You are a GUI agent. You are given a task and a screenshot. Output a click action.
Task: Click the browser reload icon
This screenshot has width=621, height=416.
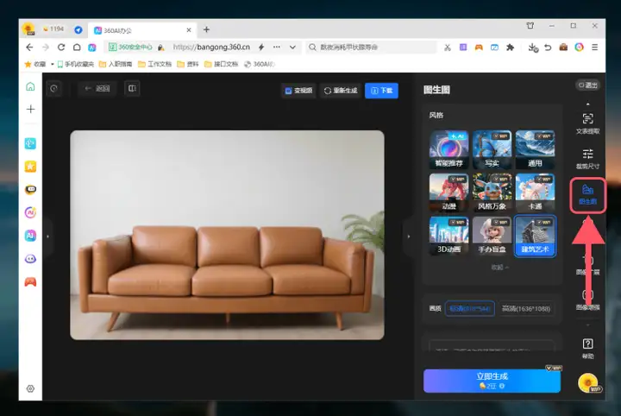pyautogui.click(x=61, y=47)
